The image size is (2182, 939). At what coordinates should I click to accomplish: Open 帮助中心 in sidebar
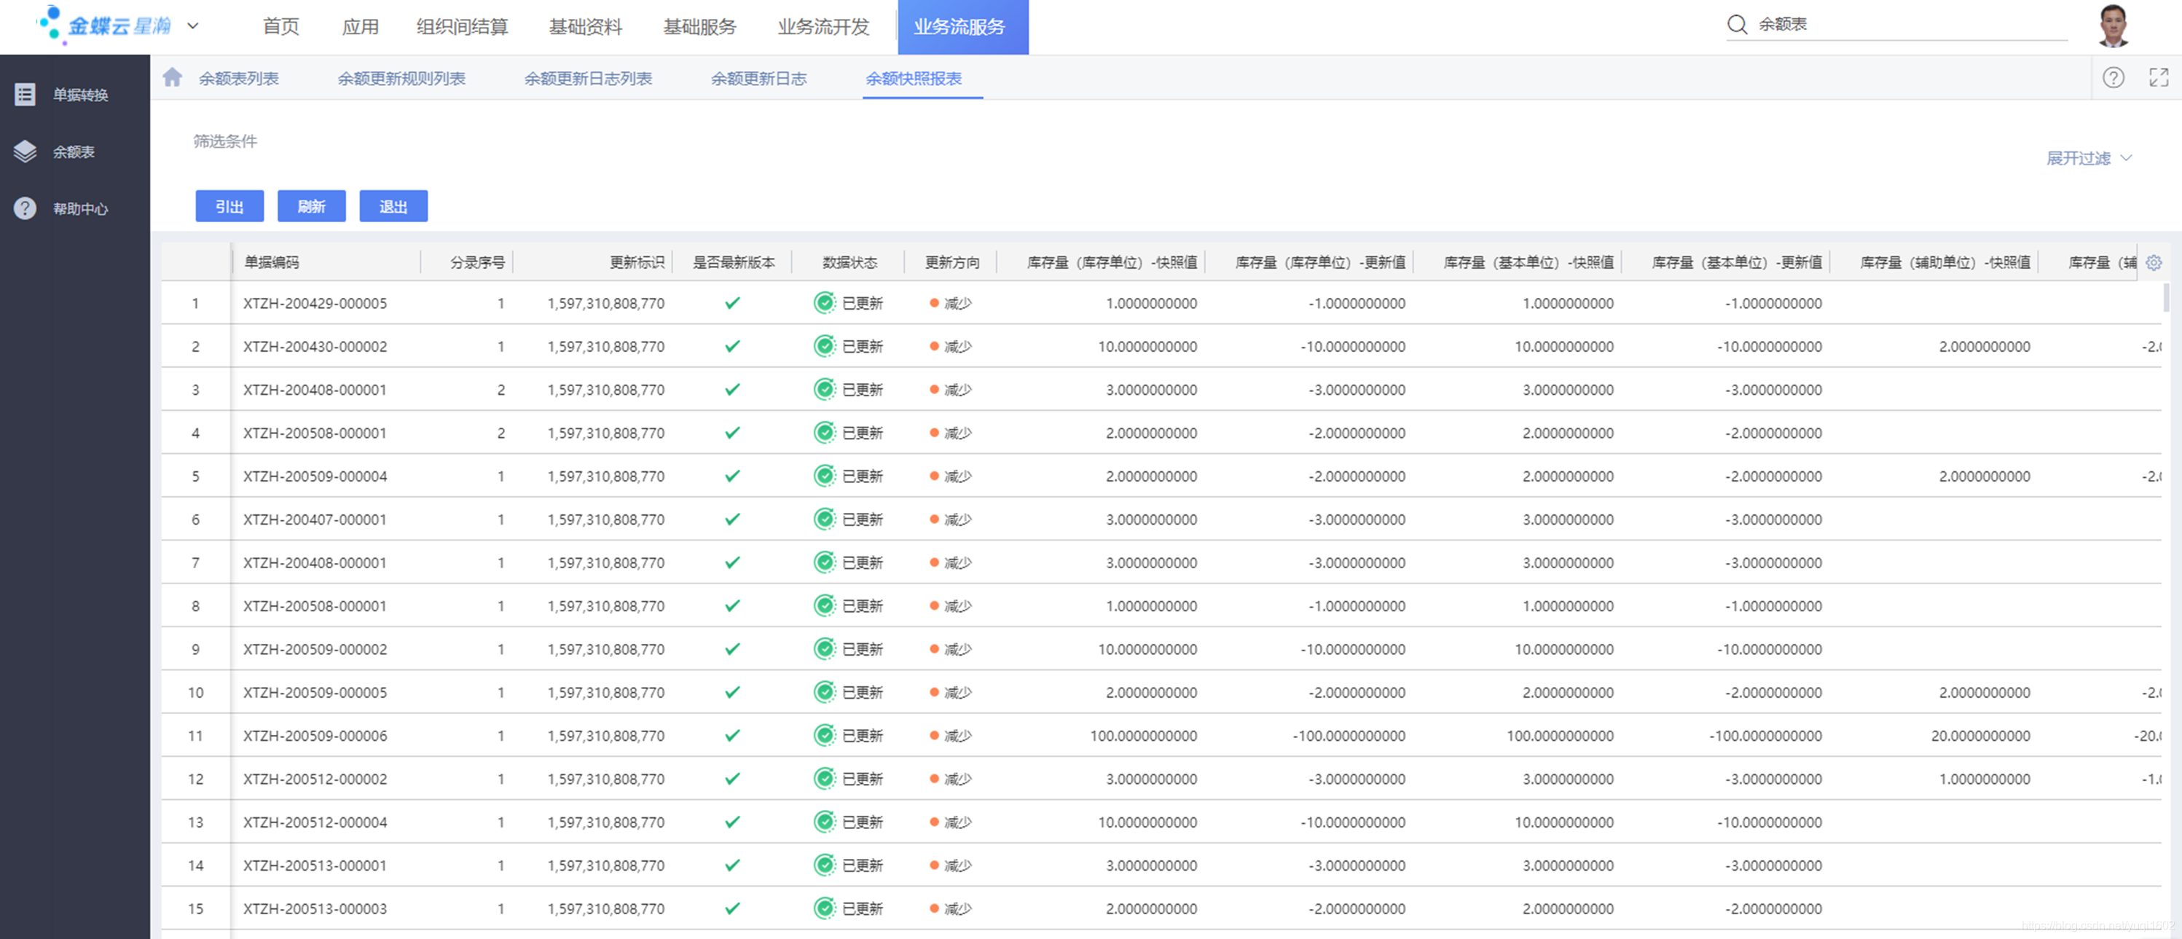click(x=79, y=208)
